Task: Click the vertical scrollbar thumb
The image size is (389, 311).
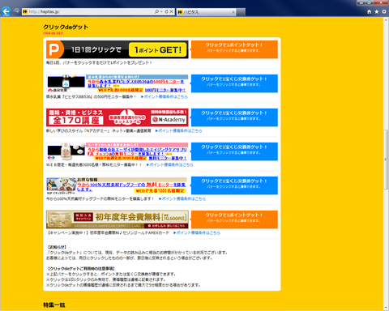Action: (x=386, y=160)
